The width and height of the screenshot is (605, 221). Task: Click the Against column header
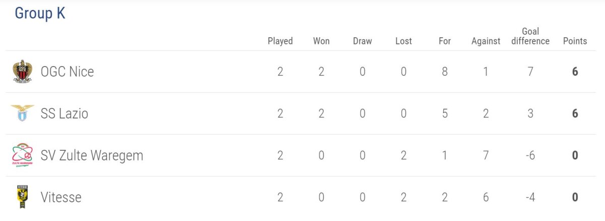(x=486, y=41)
